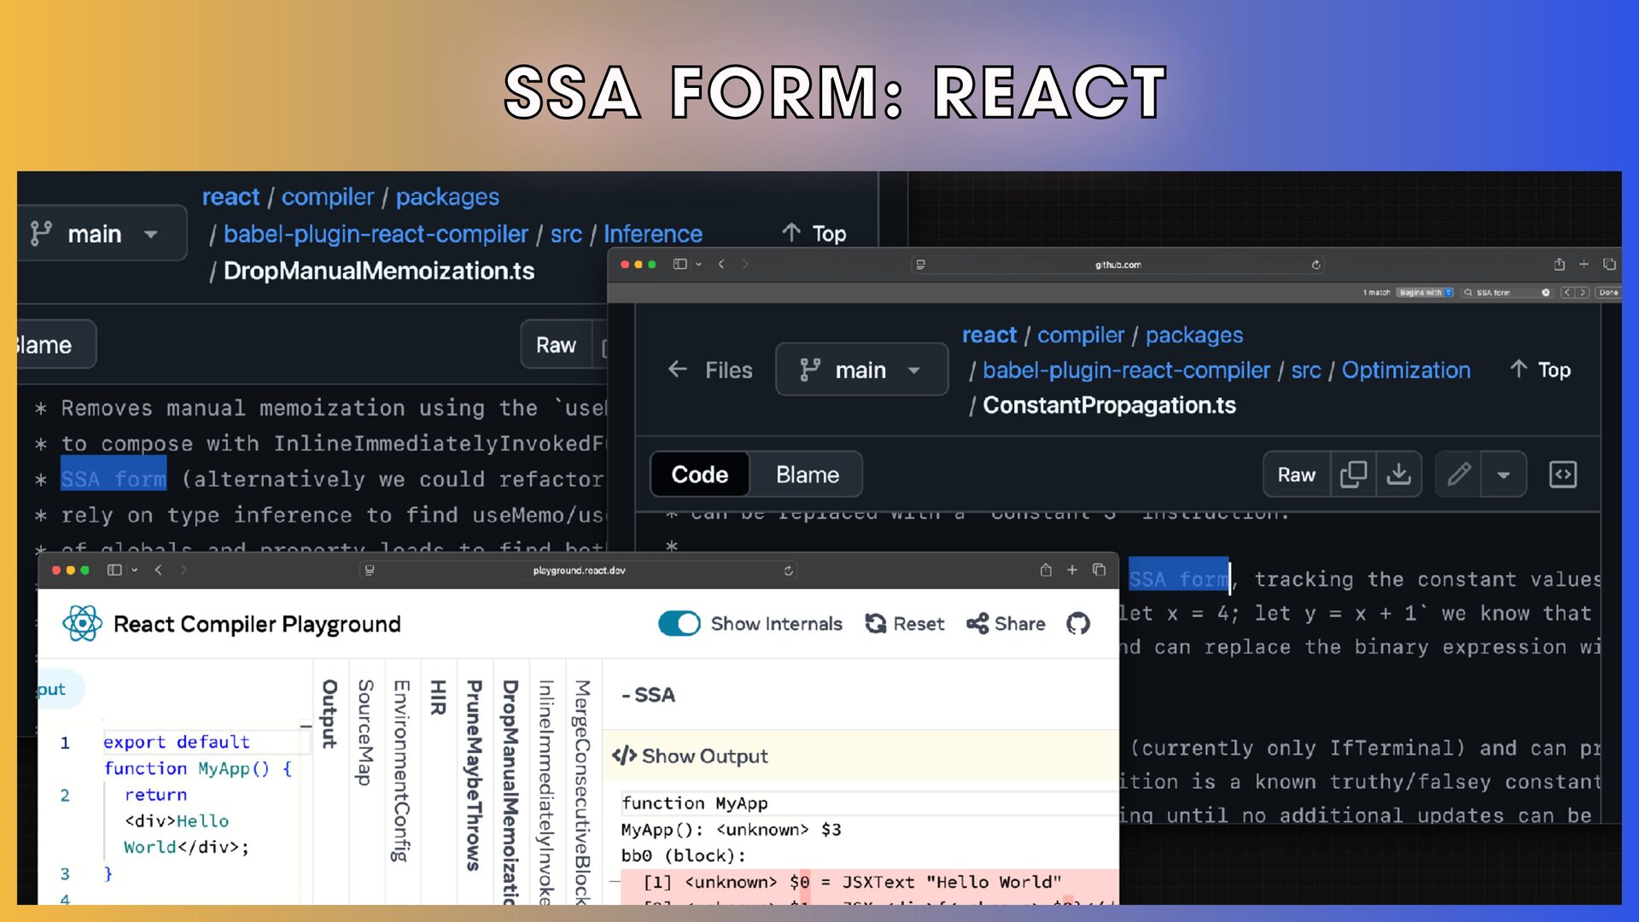Switch to Blame tab for ConstantPropagation.ts

(807, 475)
